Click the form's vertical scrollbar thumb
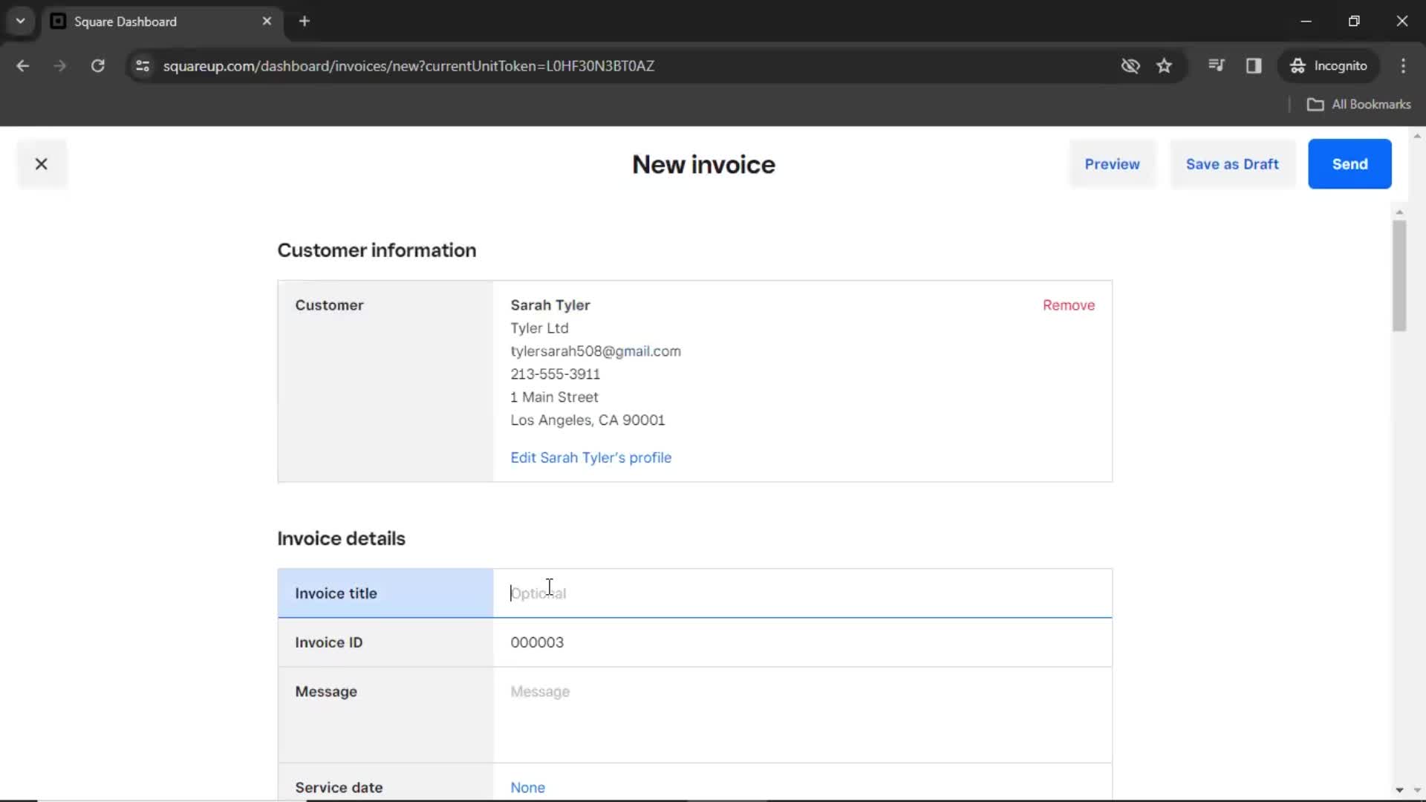The width and height of the screenshot is (1426, 802). point(1399,276)
